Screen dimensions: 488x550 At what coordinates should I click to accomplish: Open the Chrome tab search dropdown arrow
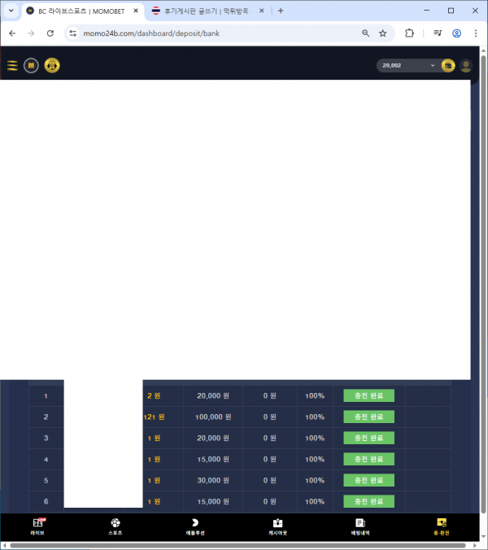(11, 11)
